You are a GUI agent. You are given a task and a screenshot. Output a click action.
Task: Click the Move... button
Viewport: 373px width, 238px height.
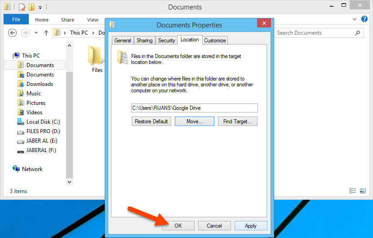click(194, 121)
